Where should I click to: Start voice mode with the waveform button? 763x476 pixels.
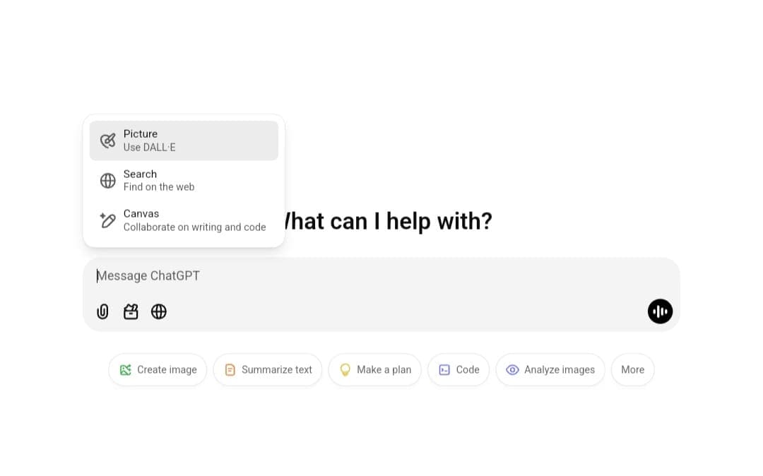660,311
